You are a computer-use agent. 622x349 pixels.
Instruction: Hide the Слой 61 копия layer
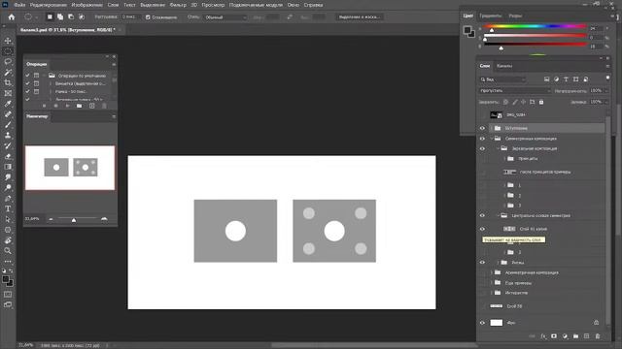point(482,229)
